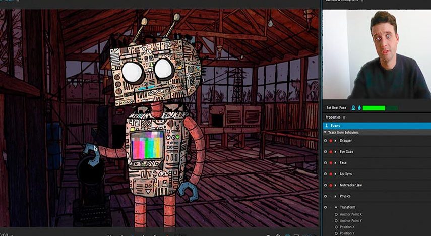Disarm the Eye Gaze red record dot

(x=331, y=152)
